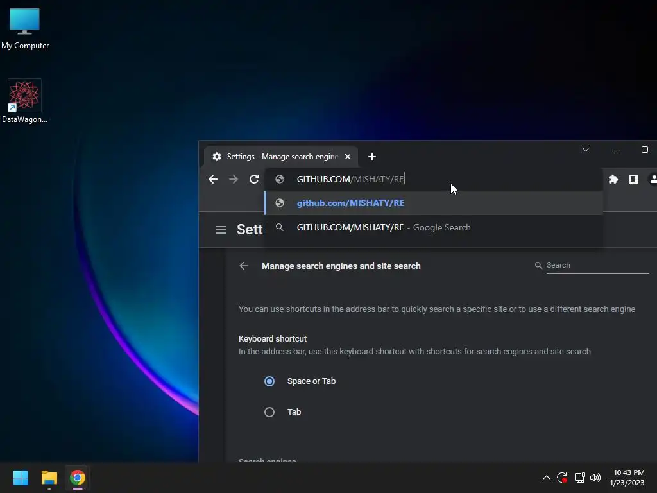Click the settings search magnifier icon
Image resolution: width=657 pixels, height=493 pixels.
click(538, 265)
